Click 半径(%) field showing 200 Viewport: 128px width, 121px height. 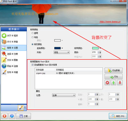pos(95,56)
